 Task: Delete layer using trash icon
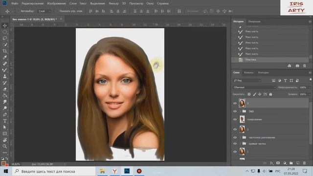[x=304, y=163]
